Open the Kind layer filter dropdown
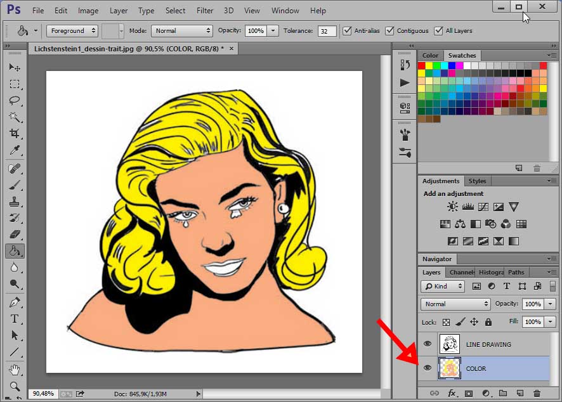Image resolution: width=562 pixels, height=402 pixels. pos(443,286)
